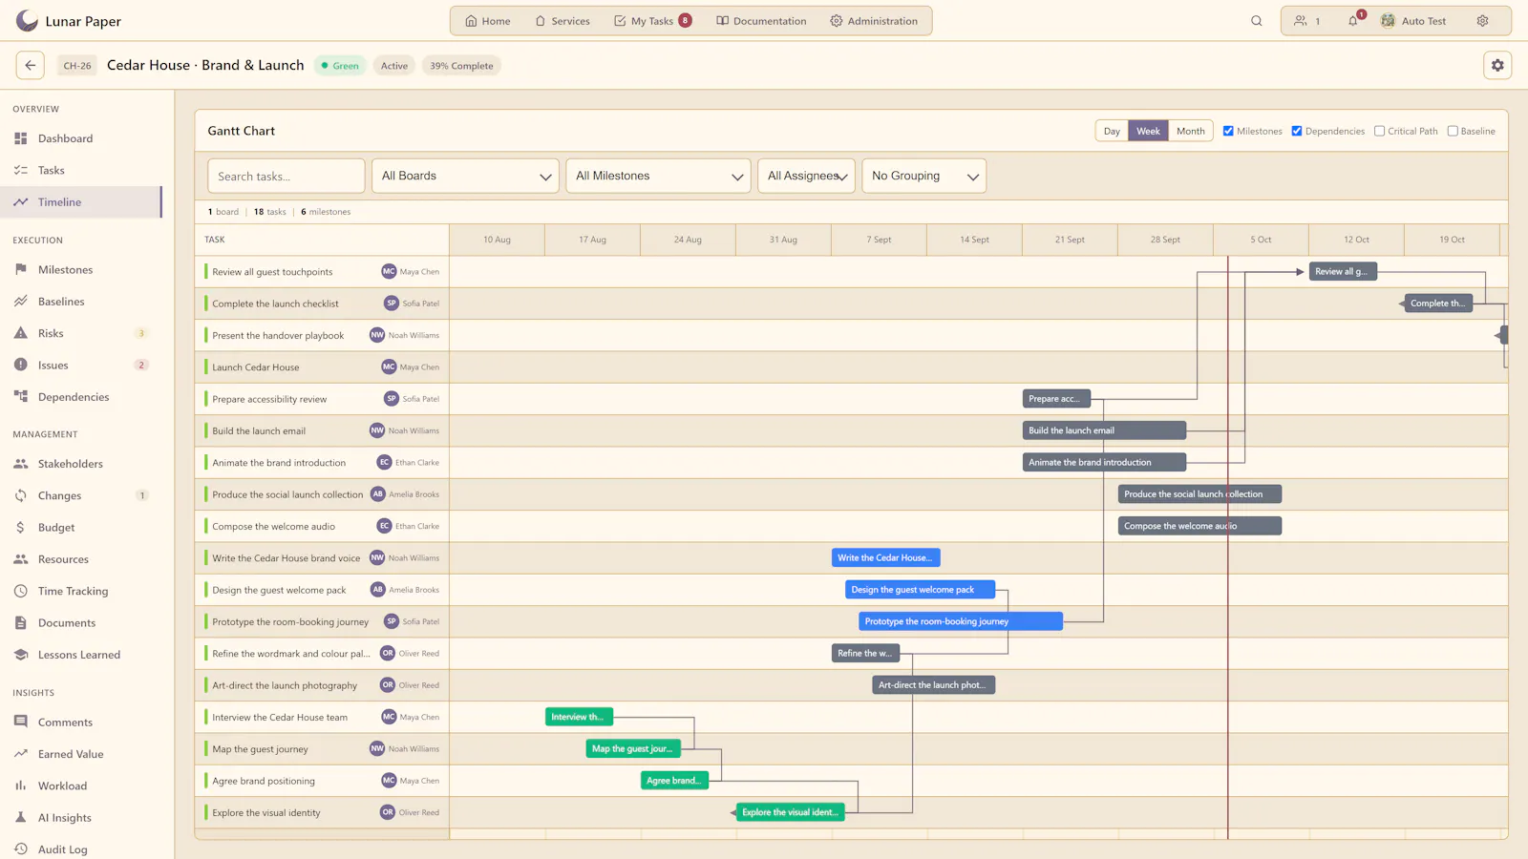Open My Tasks menu item
The height and width of the screenshot is (859, 1528).
(653, 21)
